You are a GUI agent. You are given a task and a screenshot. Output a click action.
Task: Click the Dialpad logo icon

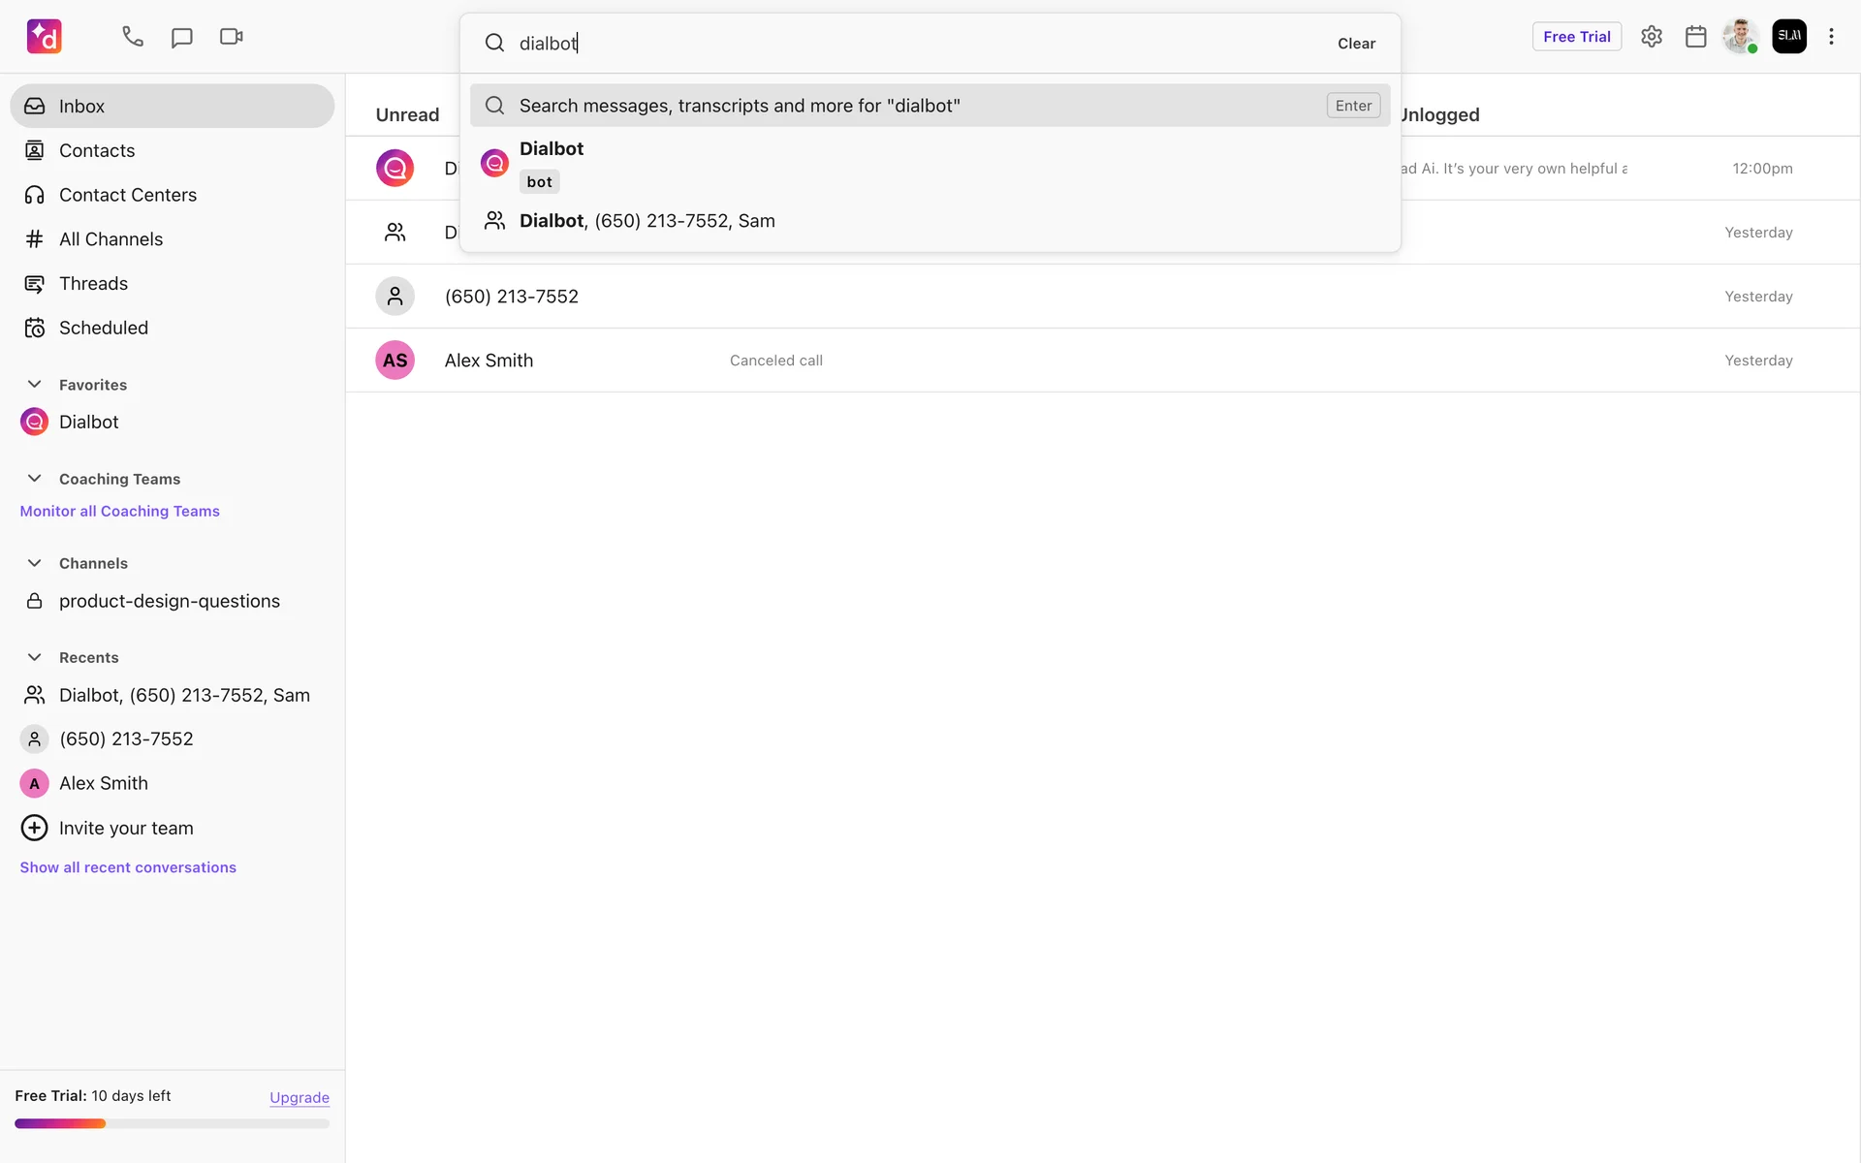click(x=45, y=37)
